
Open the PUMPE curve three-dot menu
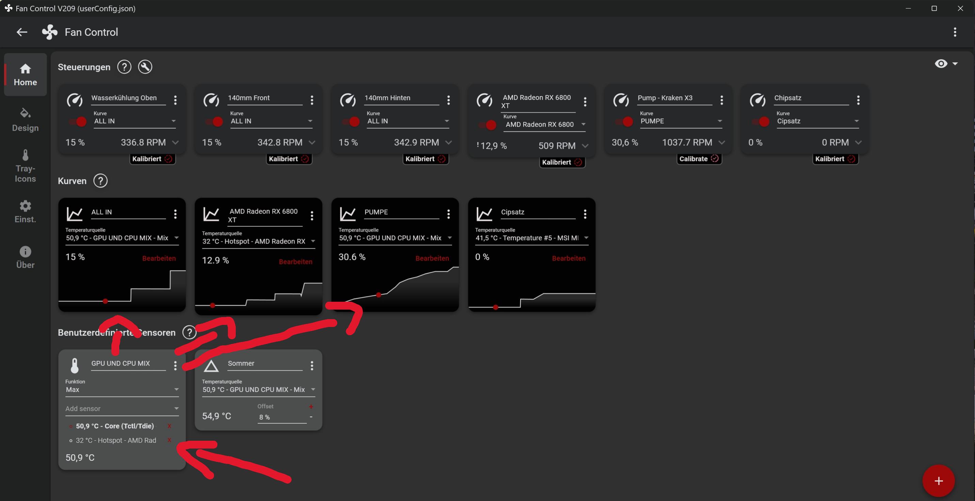tap(449, 214)
